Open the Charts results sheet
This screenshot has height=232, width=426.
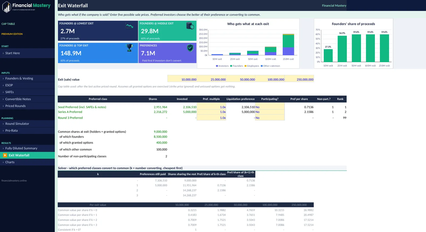[x=27, y=162]
